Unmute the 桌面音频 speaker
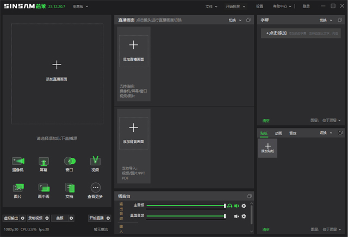 237,216
